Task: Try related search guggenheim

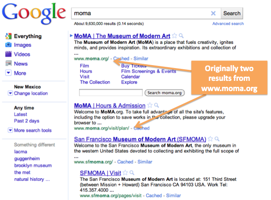Action: 27,159
